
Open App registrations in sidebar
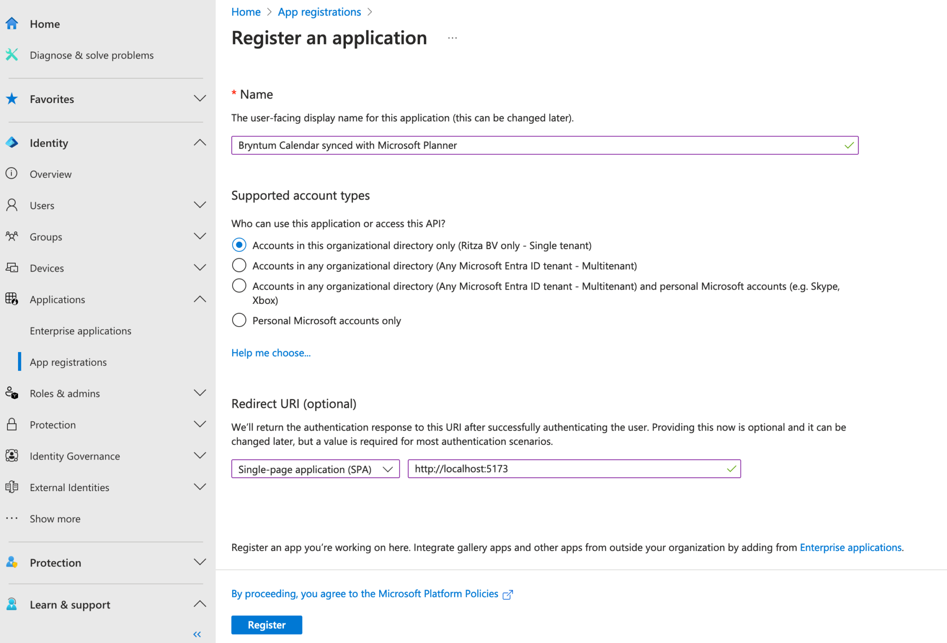pyautogui.click(x=68, y=362)
